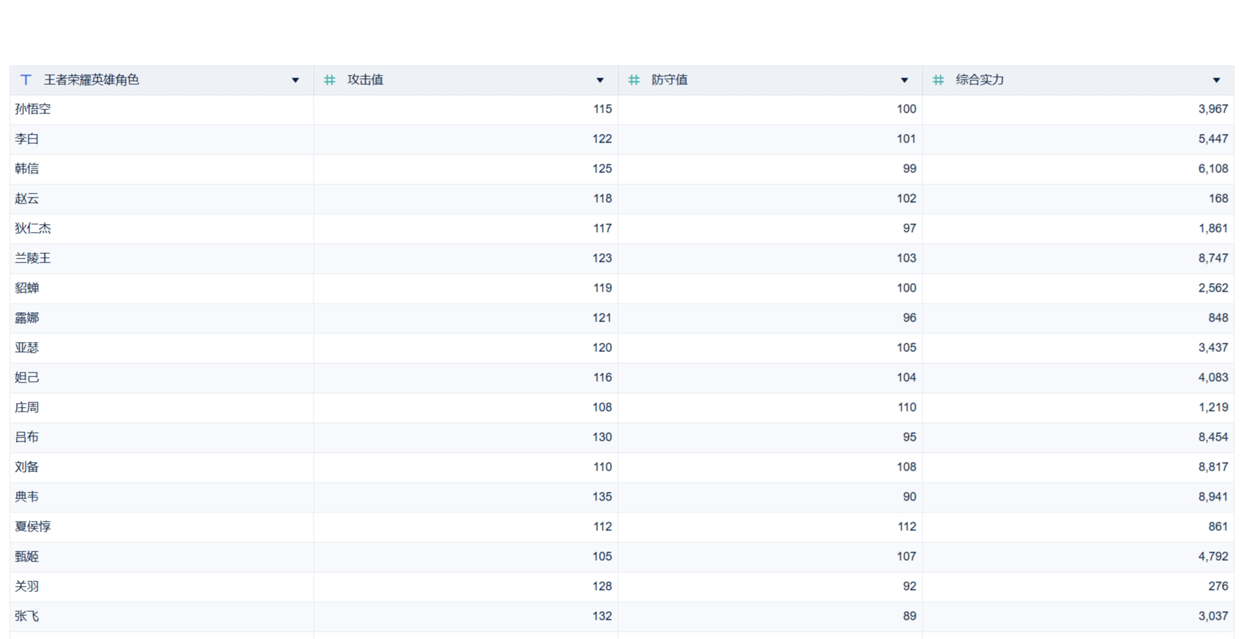
Task: Click the number type icon beside 防守值
Action: [x=634, y=80]
